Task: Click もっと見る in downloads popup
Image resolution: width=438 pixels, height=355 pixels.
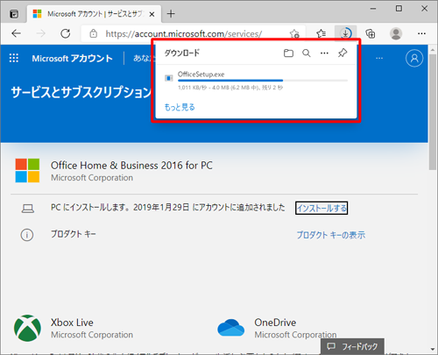Action: click(180, 107)
